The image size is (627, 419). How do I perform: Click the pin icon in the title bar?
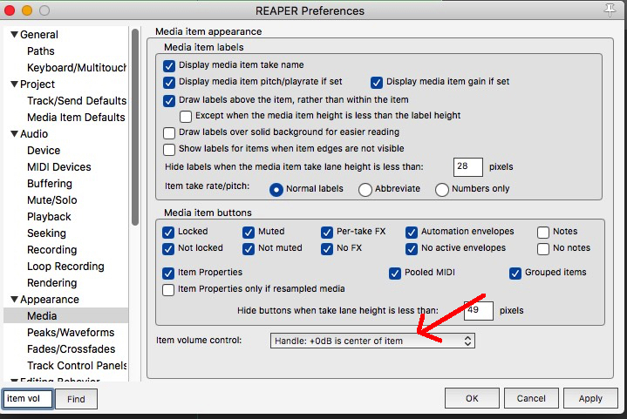pyautogui.click(x=610, y=10)
